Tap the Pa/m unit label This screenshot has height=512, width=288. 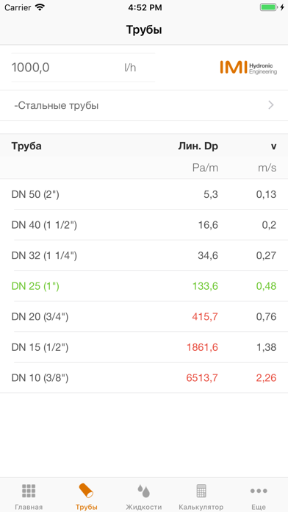point(205,168)
